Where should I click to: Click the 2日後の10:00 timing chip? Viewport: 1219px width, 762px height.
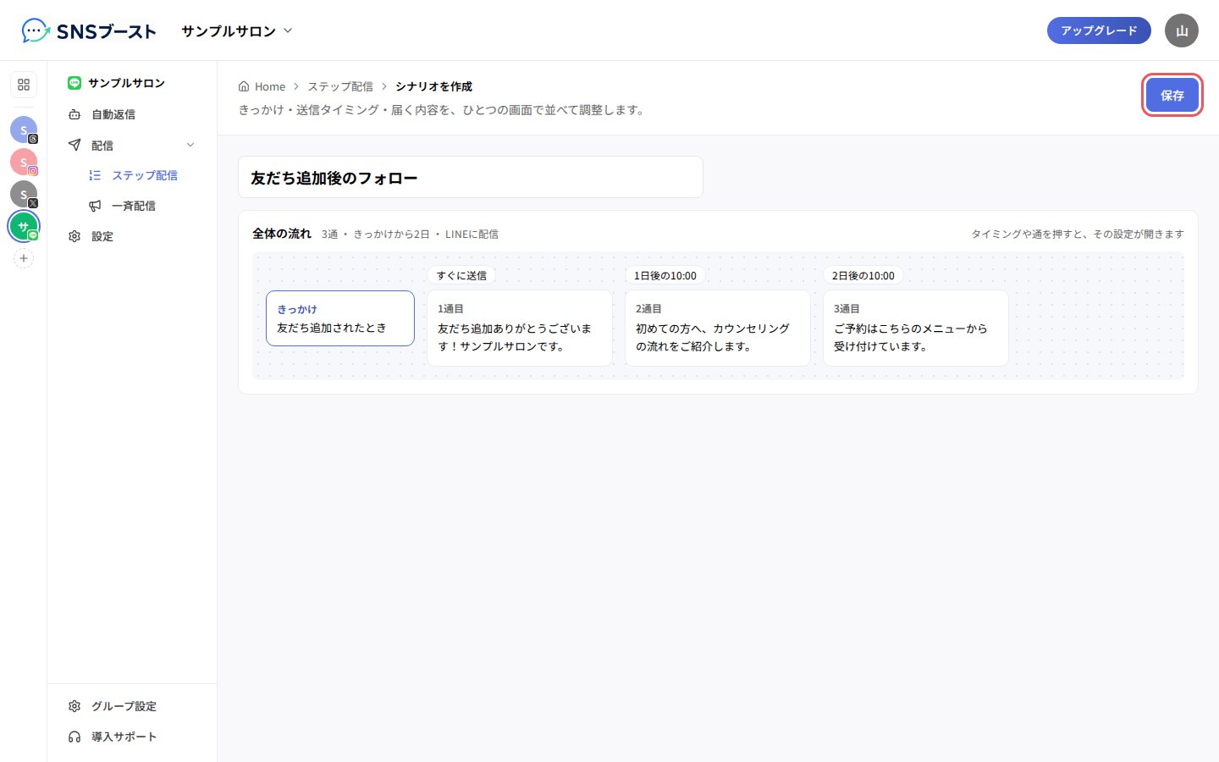863,275
